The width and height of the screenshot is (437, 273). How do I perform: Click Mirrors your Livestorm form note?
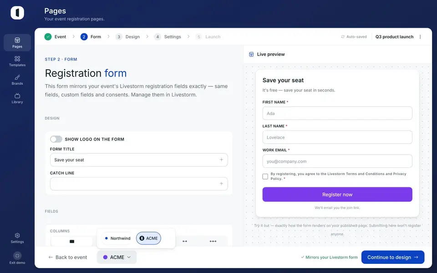coord(329,257)
